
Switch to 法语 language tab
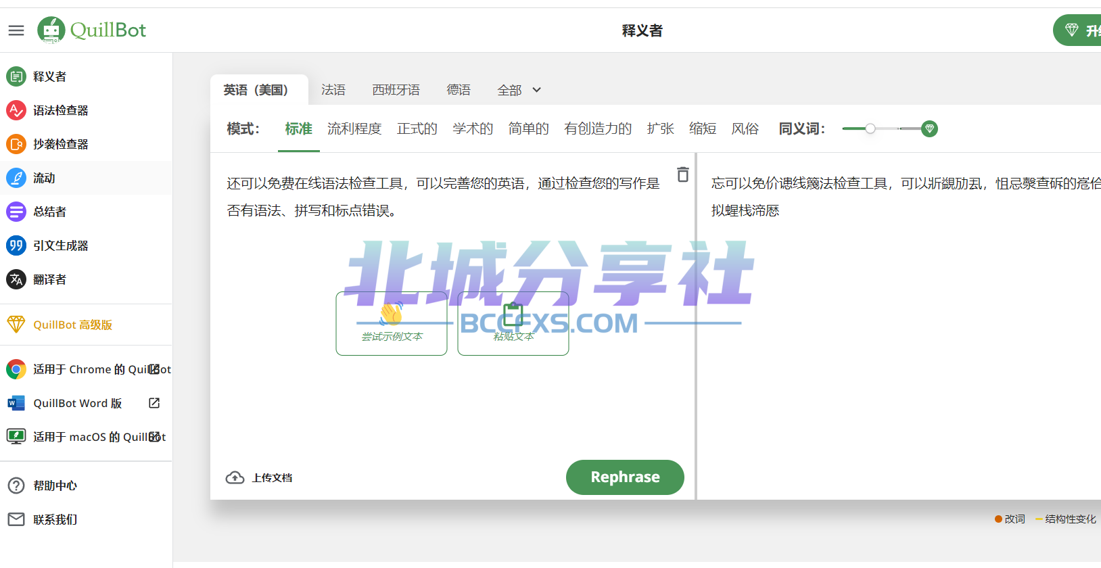click(333, 90)
